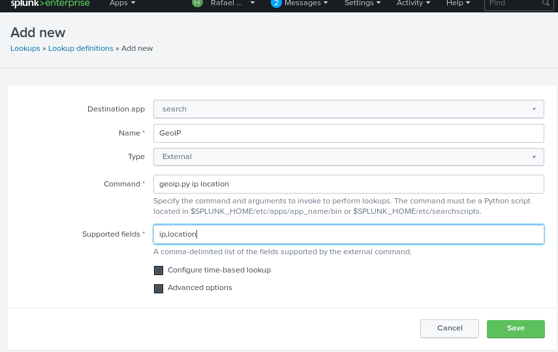Open the Activity menu
Screen dimensions: 558x352
click(414, 3)
